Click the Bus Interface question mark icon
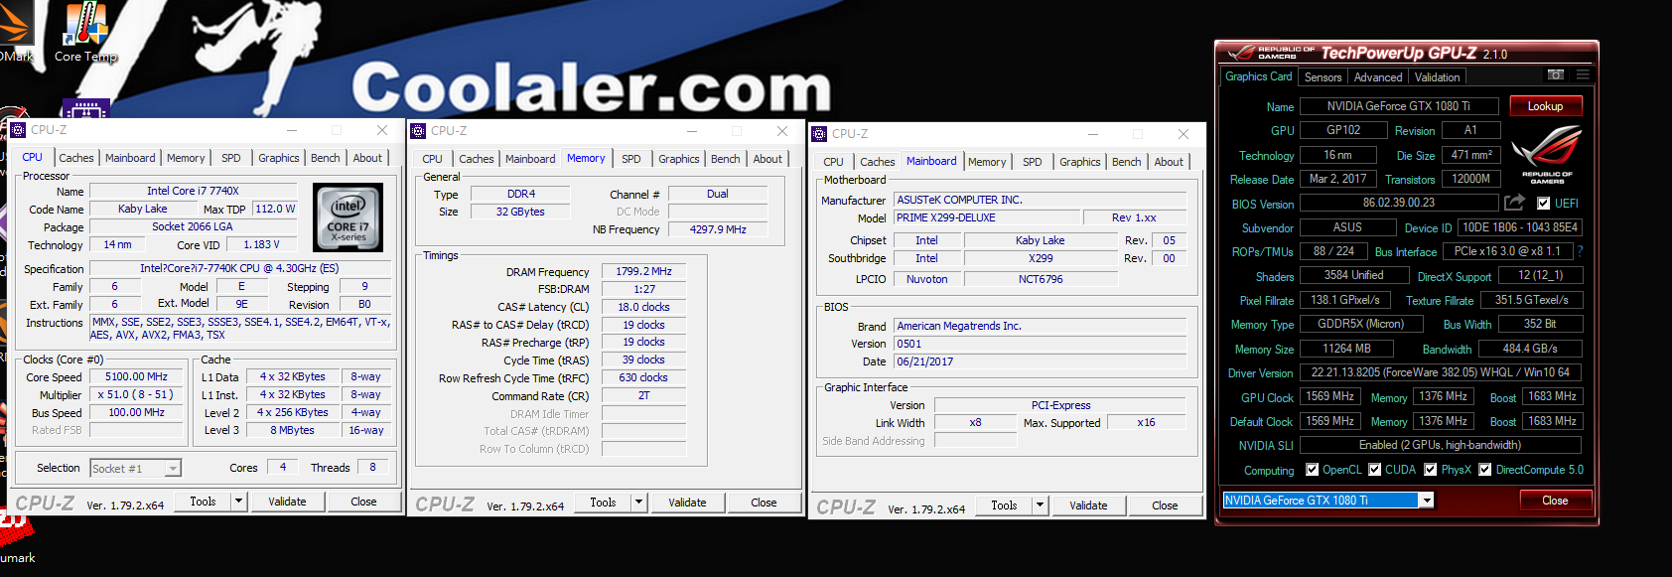 (1580, 251)
